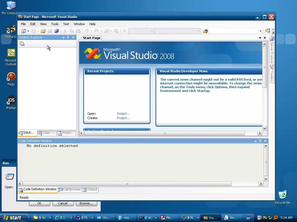Open the View menu
The image size is (297, 222).
43,24
